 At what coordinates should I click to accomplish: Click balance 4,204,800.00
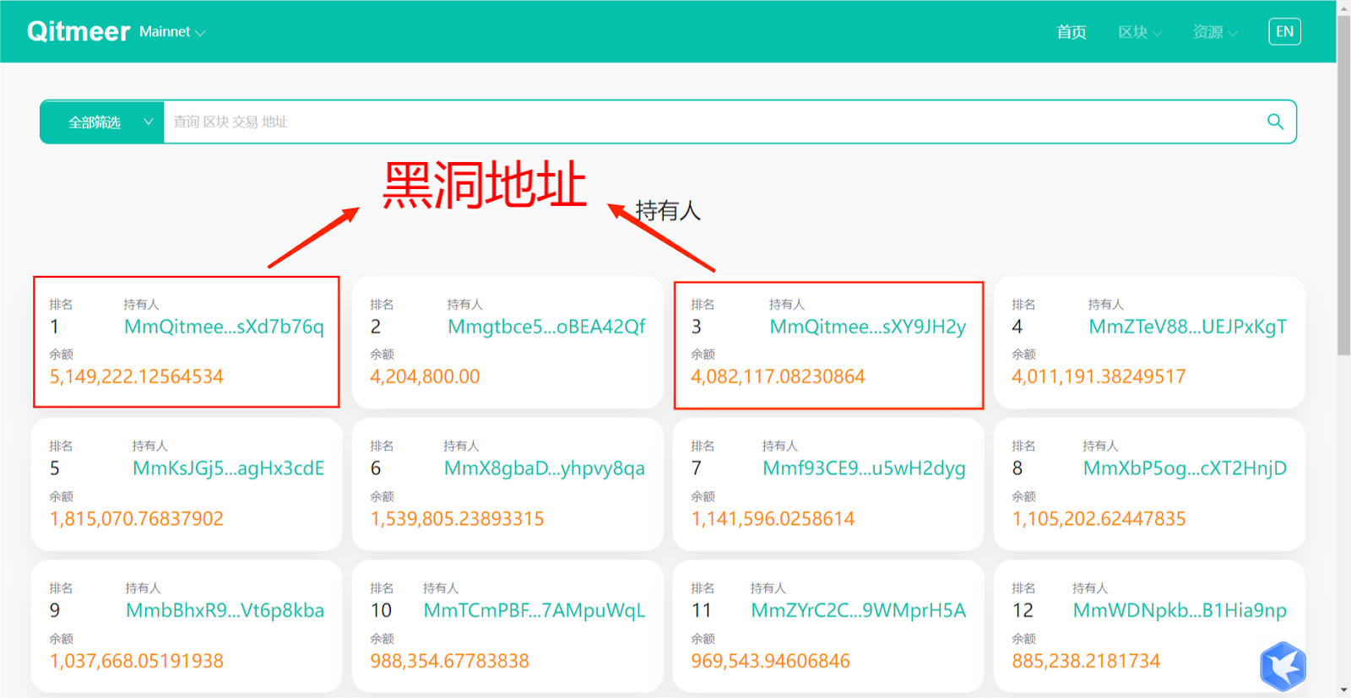[x=425, y=376]
